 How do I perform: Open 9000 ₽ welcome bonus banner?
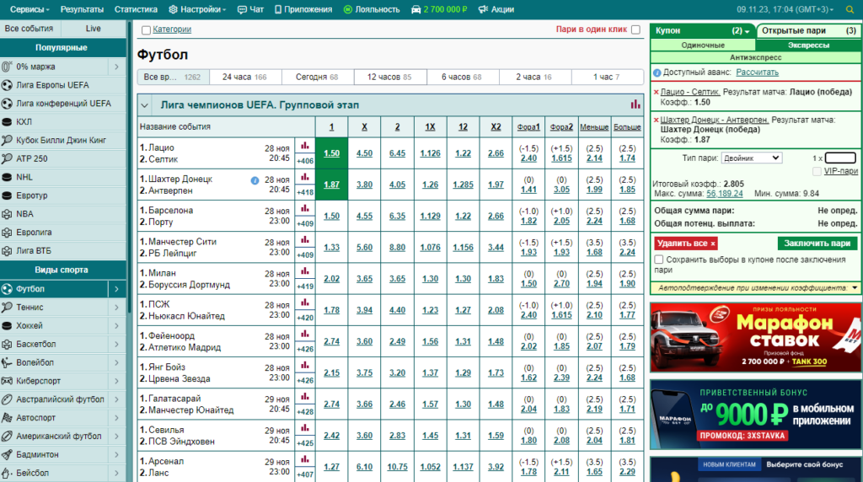point(756,415)
